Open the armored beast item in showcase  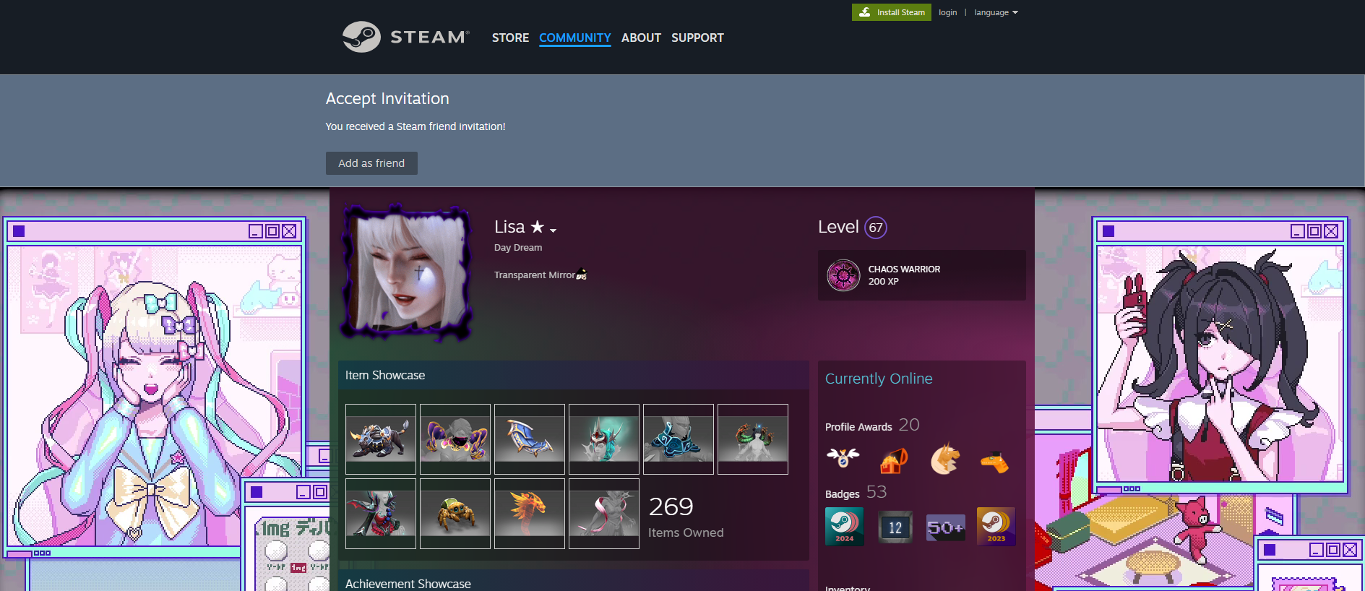point(381,439)
